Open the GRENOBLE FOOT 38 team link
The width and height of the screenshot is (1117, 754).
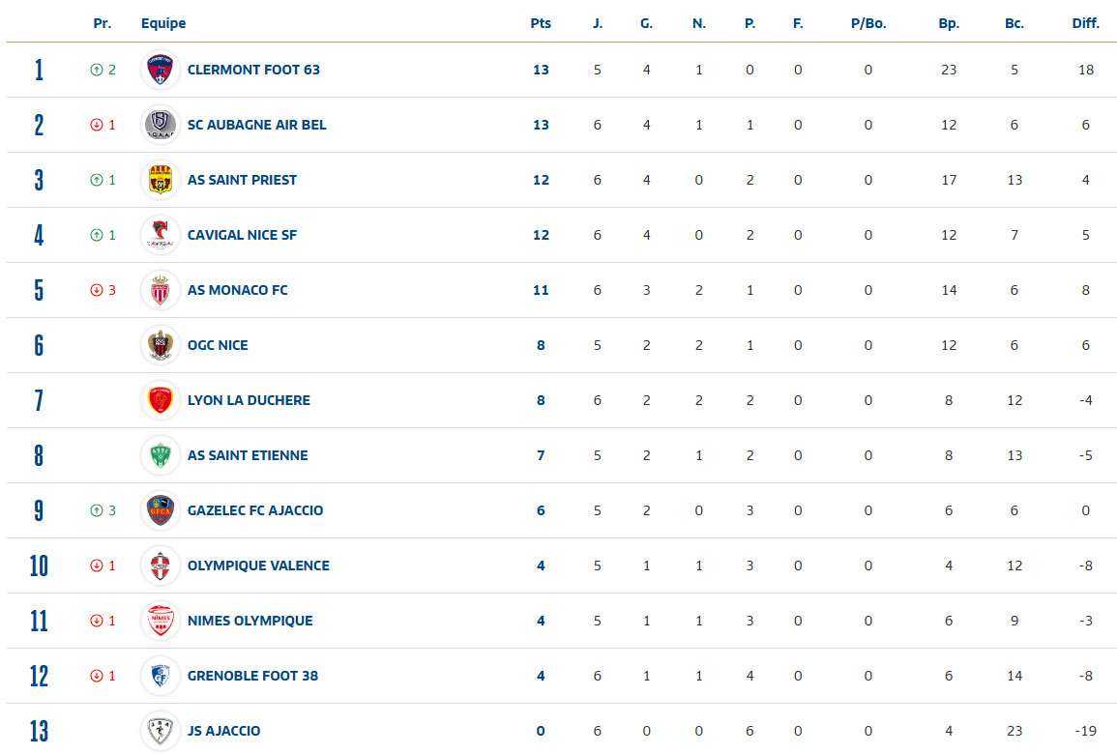pos(252,676)
